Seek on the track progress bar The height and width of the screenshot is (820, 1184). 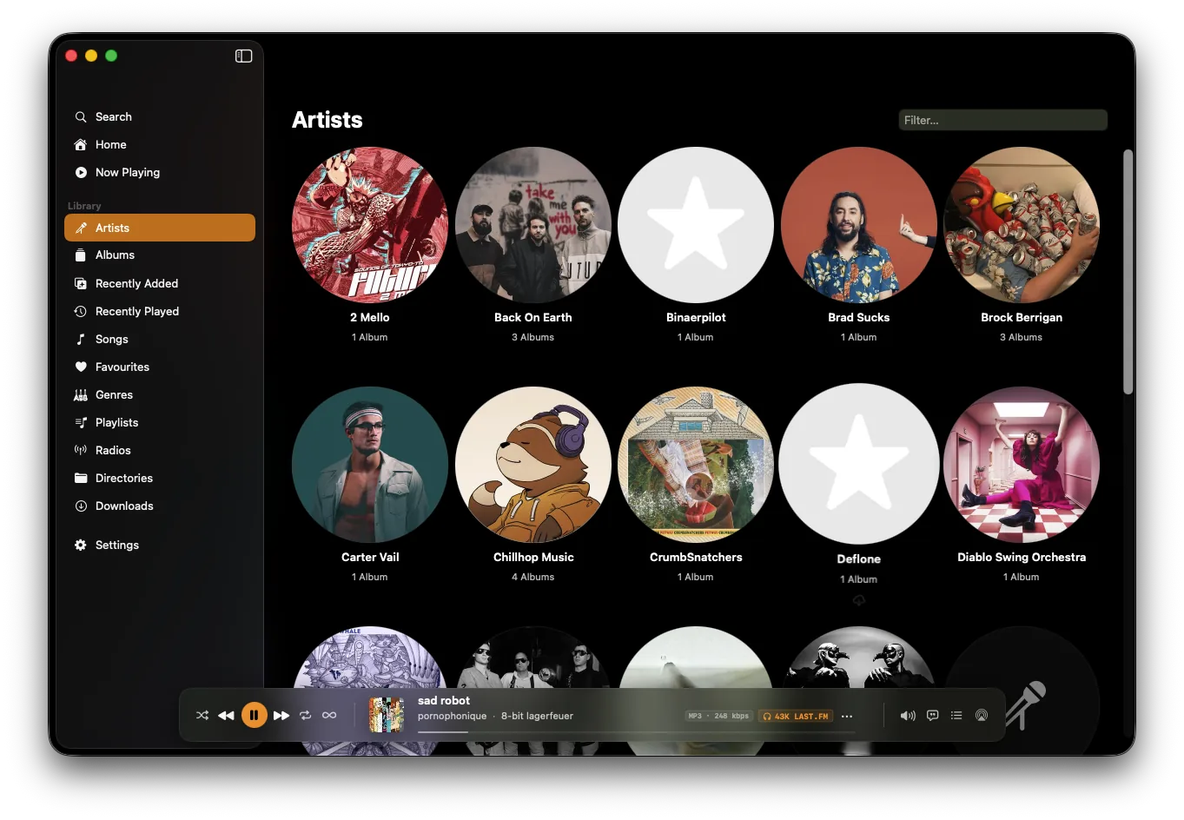coord(636,732)
